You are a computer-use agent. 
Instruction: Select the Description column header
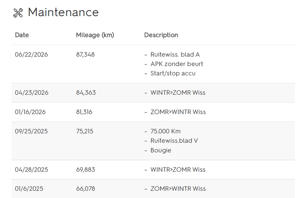(x=161, y=35)
